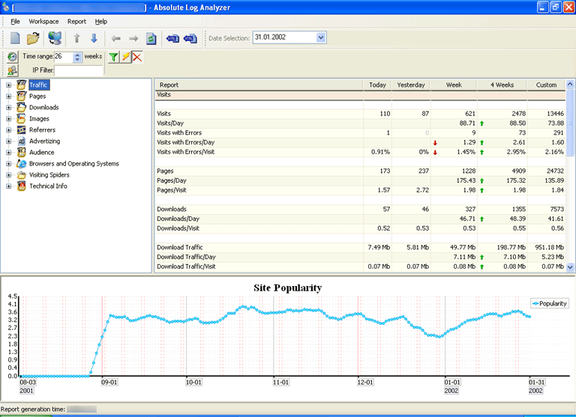The image size is (576, 417).
Task: Open the Help menu
Action: [x=101, y=22]
